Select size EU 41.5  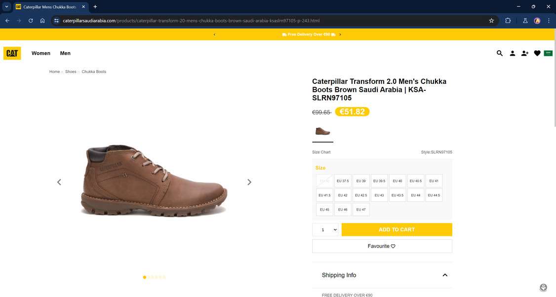point(324,195)
